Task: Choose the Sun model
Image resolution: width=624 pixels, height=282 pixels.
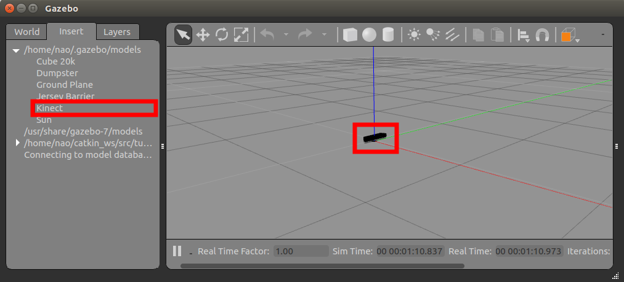Action: pos(44,120)
